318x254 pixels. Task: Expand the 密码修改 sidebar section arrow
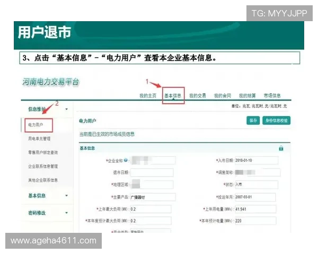(67, 213)
